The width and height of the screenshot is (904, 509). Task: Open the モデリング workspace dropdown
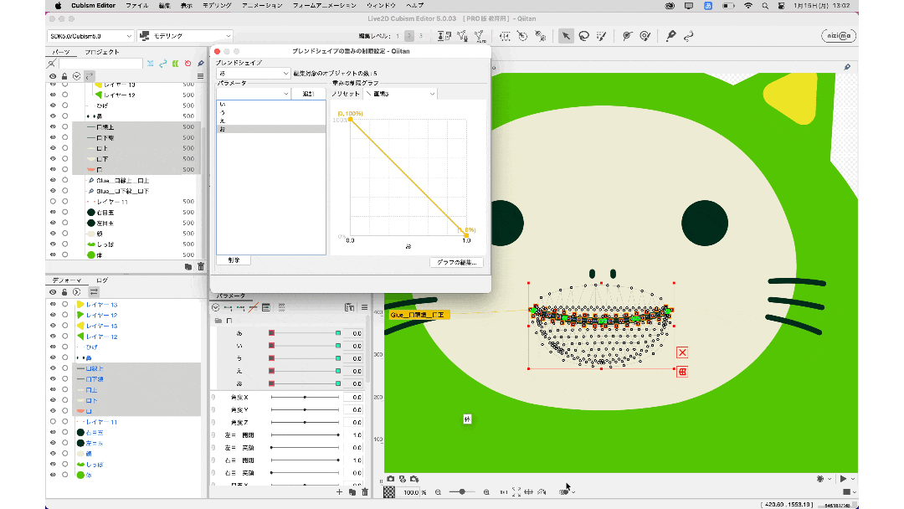point(185,36)
